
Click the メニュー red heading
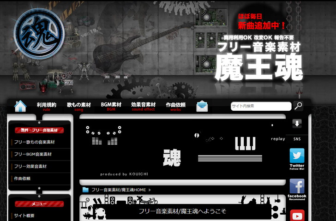click(x=39, y=204)
